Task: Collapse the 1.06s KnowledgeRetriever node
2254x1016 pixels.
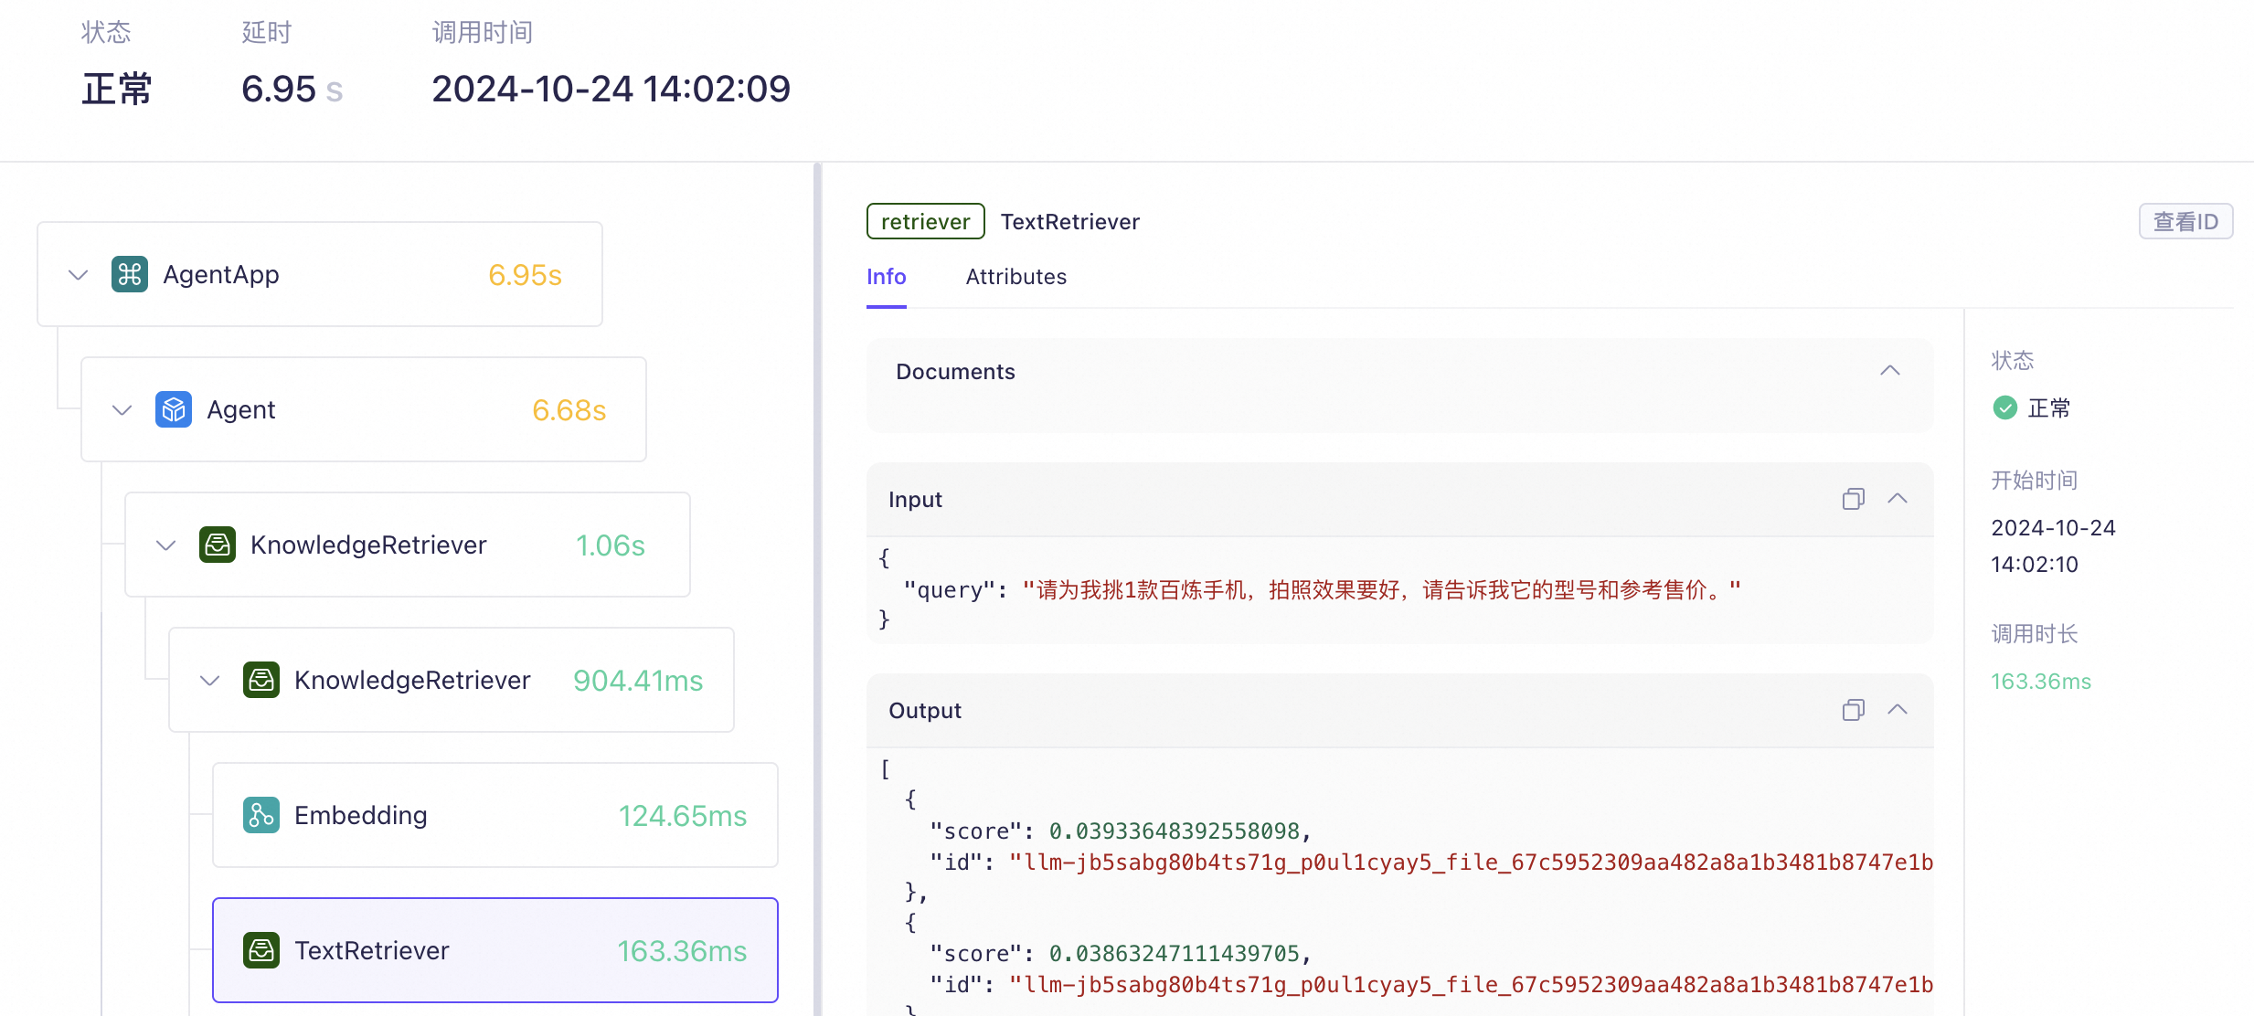Action: 166,545
